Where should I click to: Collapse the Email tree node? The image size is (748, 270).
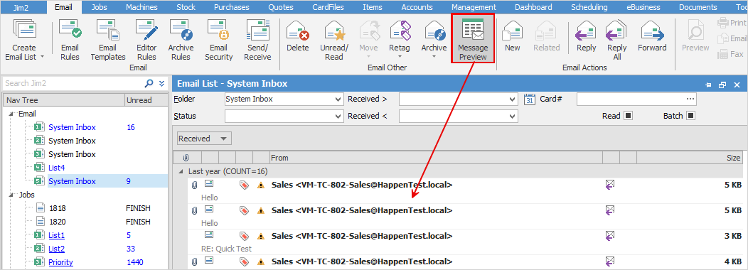[x=11, y=114]
